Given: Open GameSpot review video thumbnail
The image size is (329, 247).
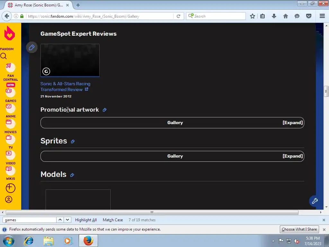Looking at the screenshot, I should point(70,60).
